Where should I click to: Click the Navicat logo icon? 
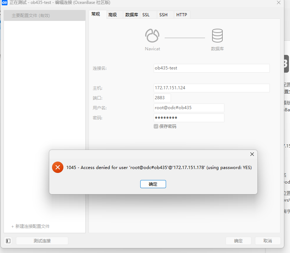coord(152,35)
